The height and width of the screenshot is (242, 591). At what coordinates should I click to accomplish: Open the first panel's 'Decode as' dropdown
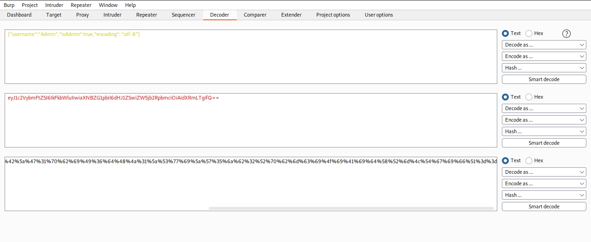click(544, 45)
